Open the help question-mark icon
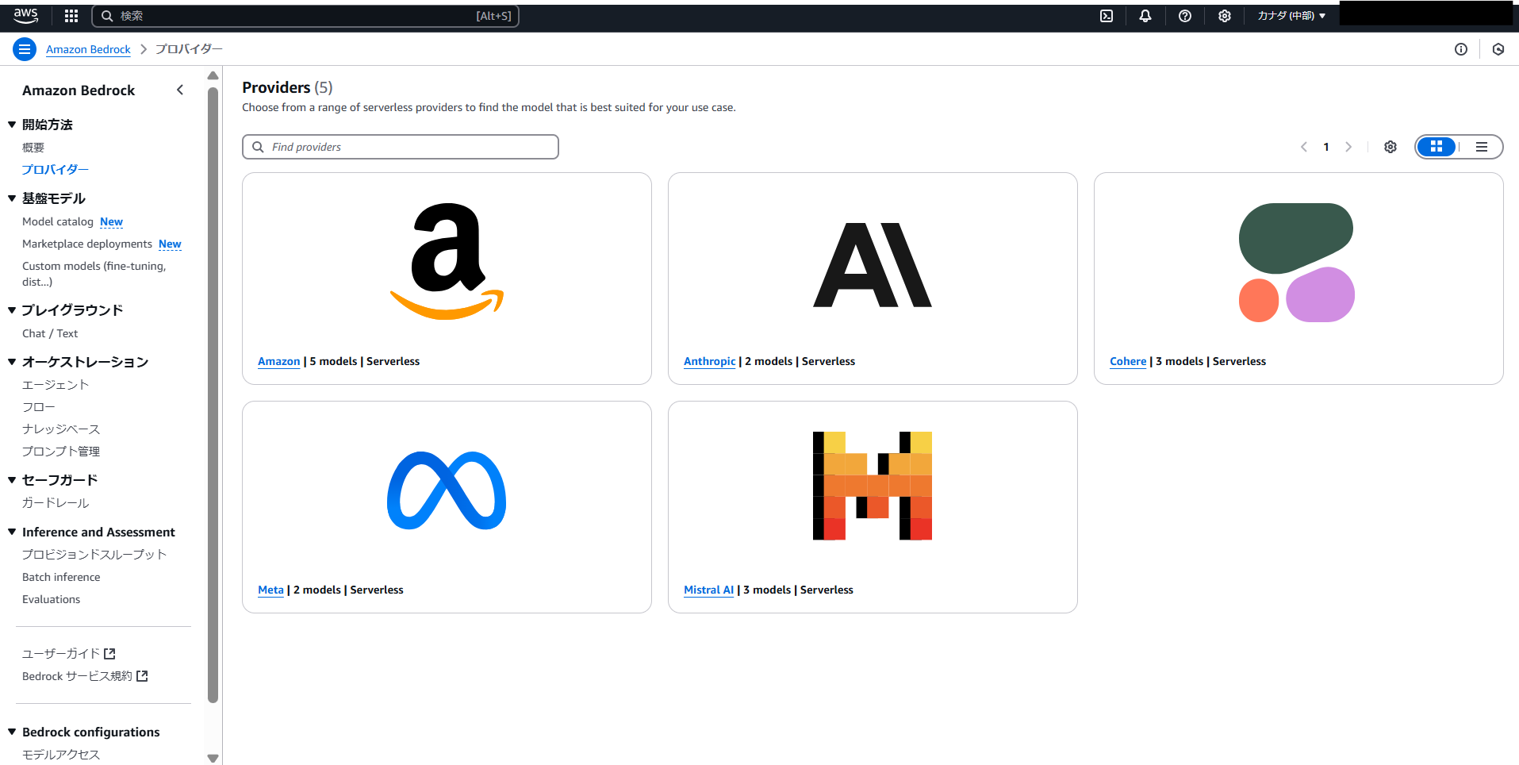The height and width of the screenshot is (765, 1519). pos(1185,16)
